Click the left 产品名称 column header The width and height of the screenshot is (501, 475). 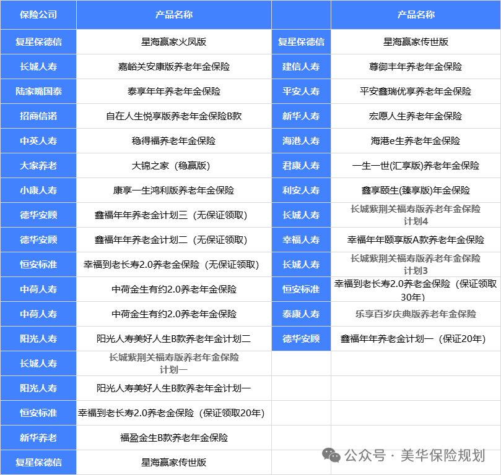[x=173, y=15]
